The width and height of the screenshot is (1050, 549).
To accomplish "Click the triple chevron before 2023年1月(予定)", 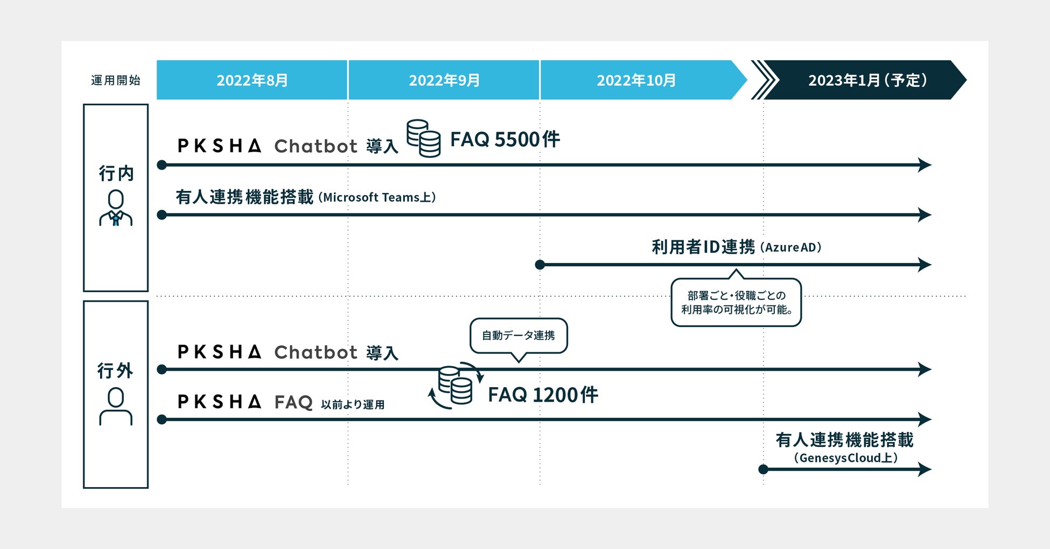I will tap(765, 80).
